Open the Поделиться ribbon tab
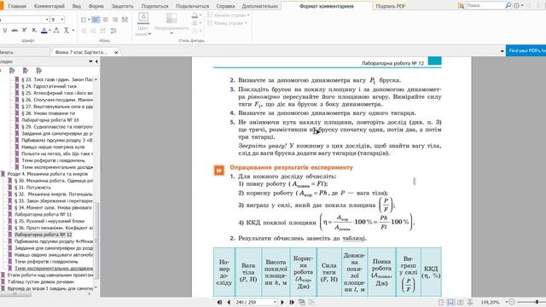The image size is (546, 307). point(154,6)
